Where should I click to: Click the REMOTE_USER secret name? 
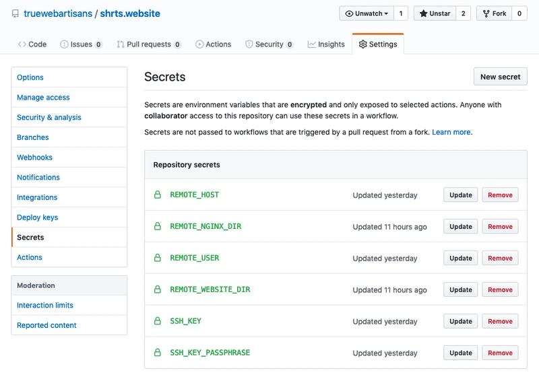195,258
